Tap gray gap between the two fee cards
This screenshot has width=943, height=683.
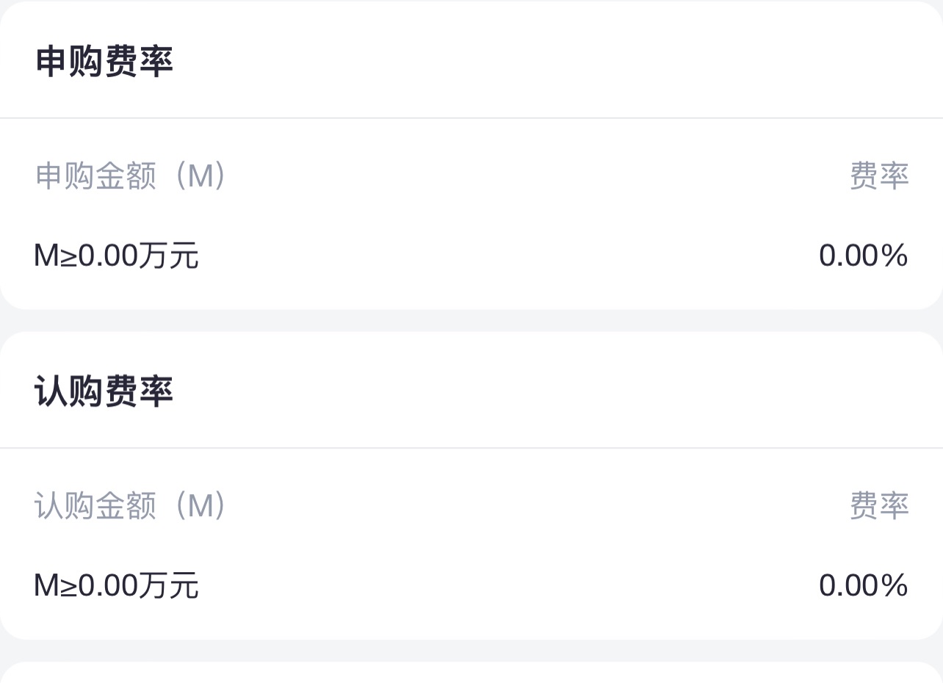click(471, 320)
